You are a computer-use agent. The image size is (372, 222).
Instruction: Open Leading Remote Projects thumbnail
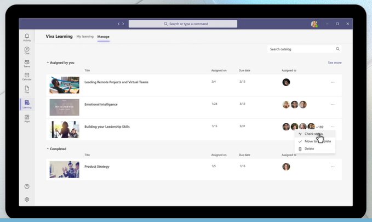(x=64, y=85)
